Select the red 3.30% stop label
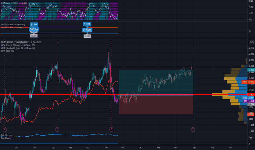Screen dimensions: 255x150 tap(251, 114)
